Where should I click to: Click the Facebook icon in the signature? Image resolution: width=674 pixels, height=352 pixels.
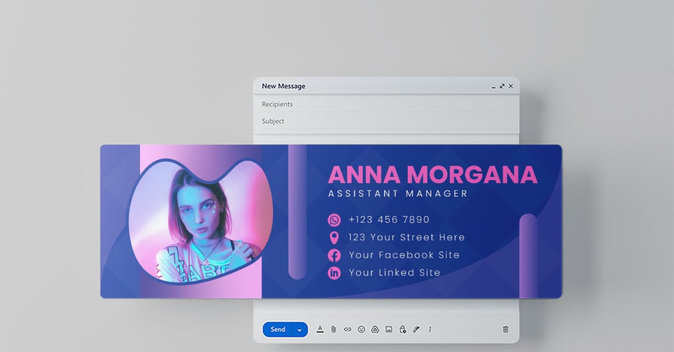pyautogui.click(x=333, y=255)
